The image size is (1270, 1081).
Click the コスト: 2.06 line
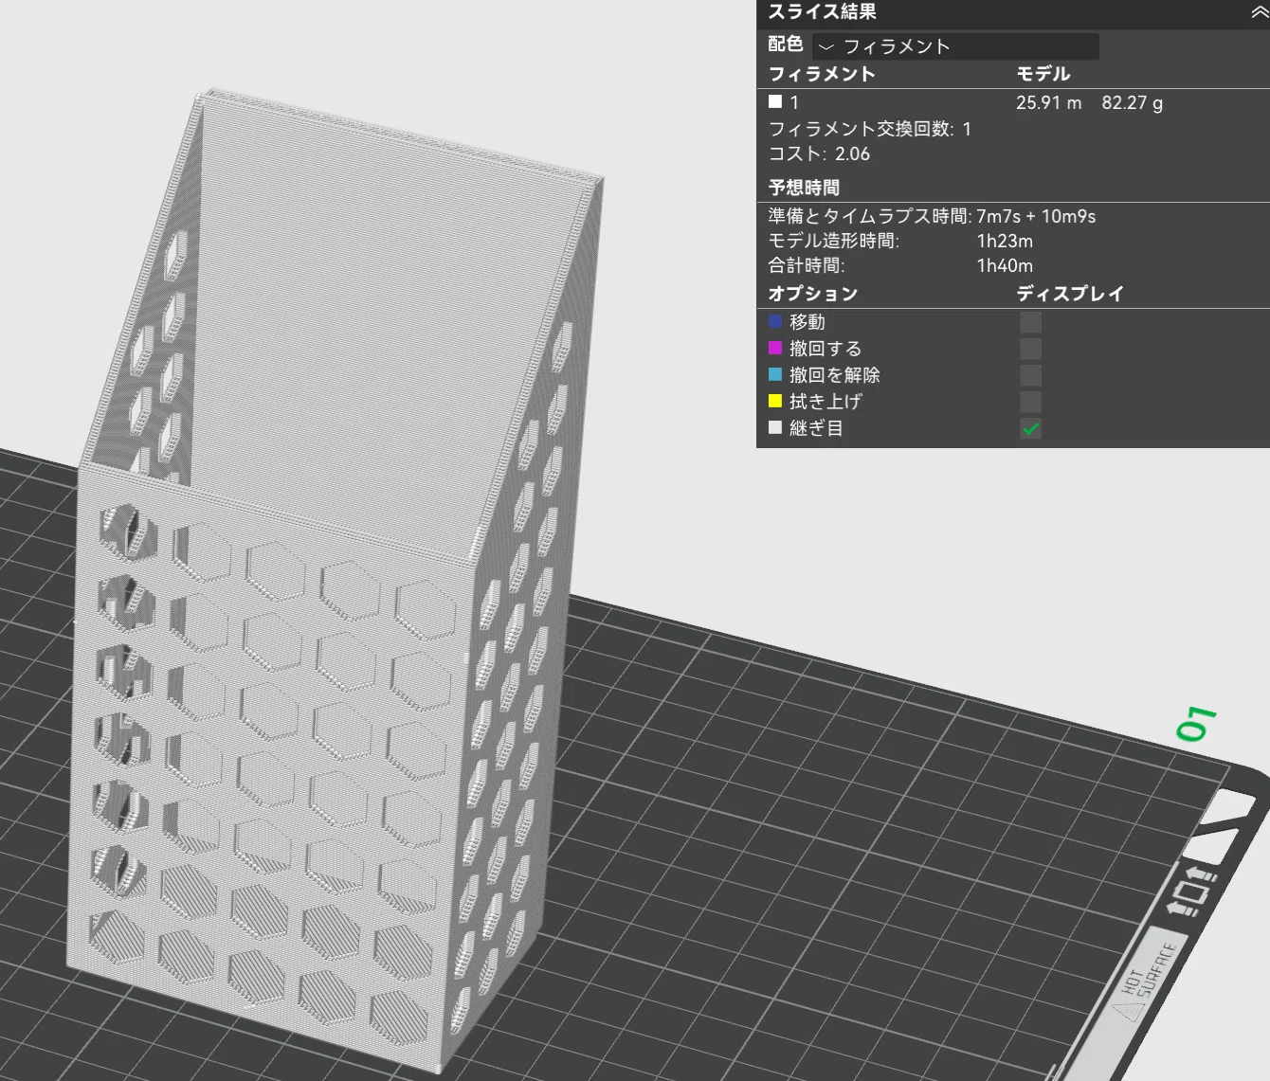click(x=819, y=153)
